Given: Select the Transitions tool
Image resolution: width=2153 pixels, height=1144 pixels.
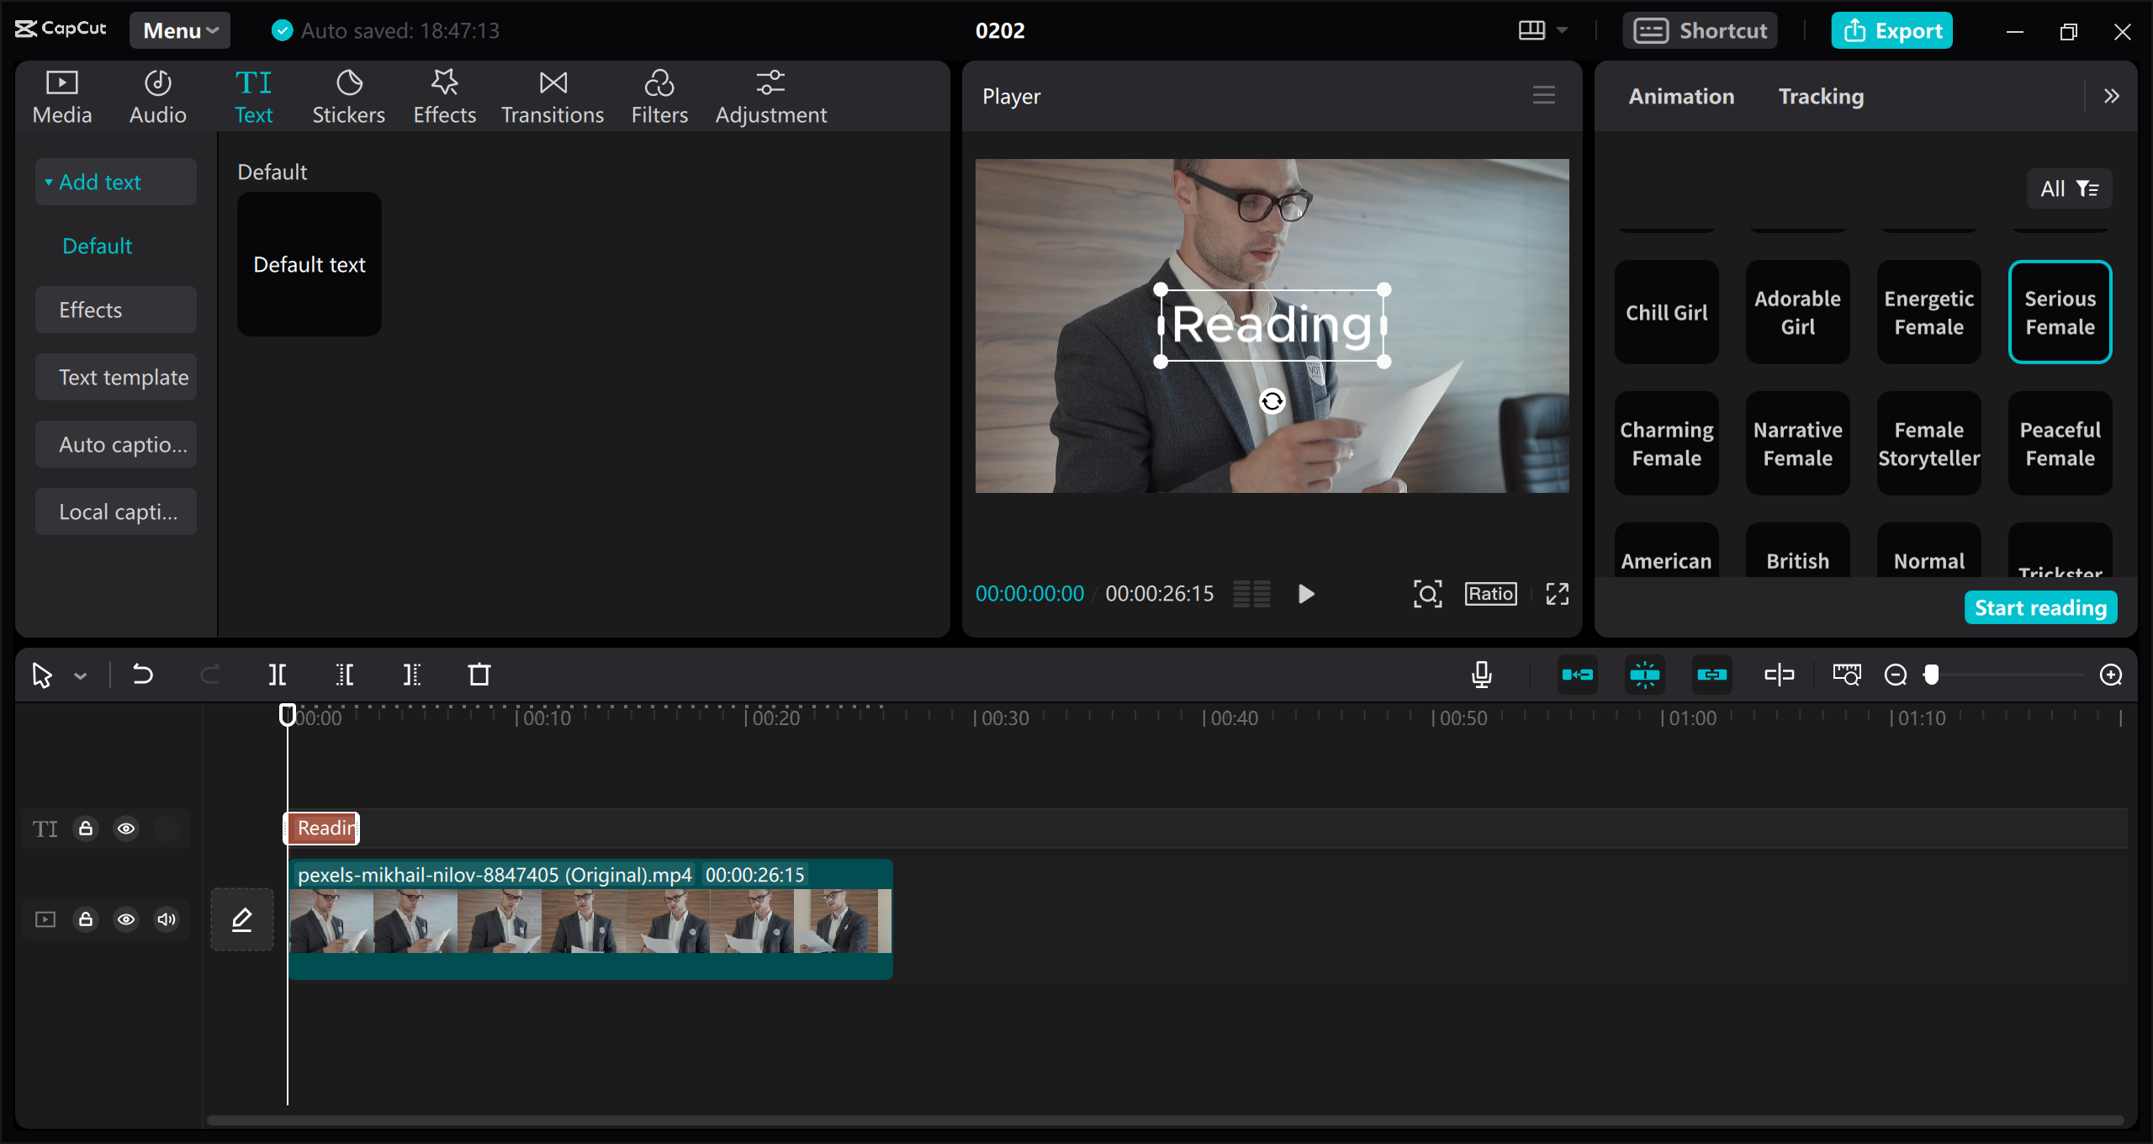Looking at the screenshot, I should pos(551,97).
